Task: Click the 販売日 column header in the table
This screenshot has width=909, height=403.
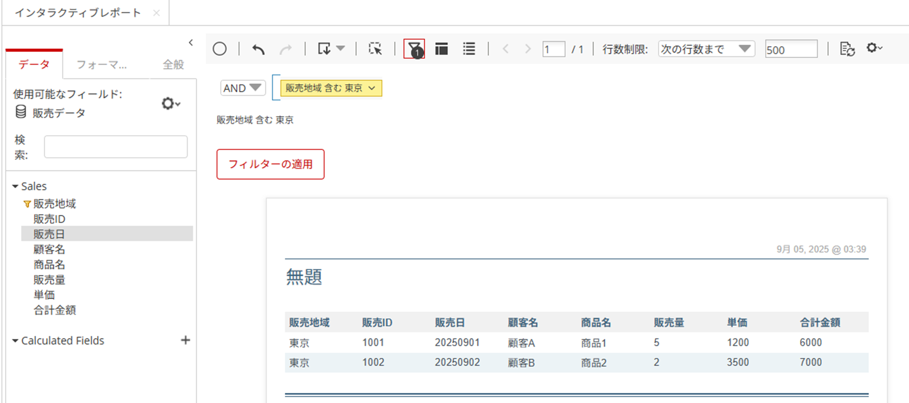Action: pyautogui.click(x=450, y=322)
